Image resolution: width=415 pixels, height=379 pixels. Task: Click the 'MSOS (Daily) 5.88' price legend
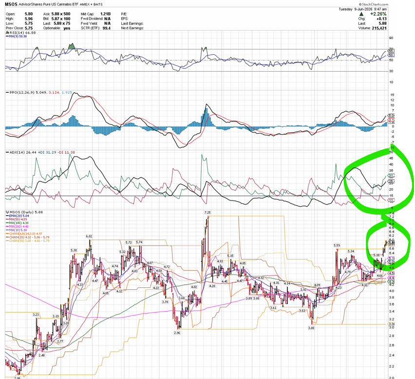coord(26,212)
